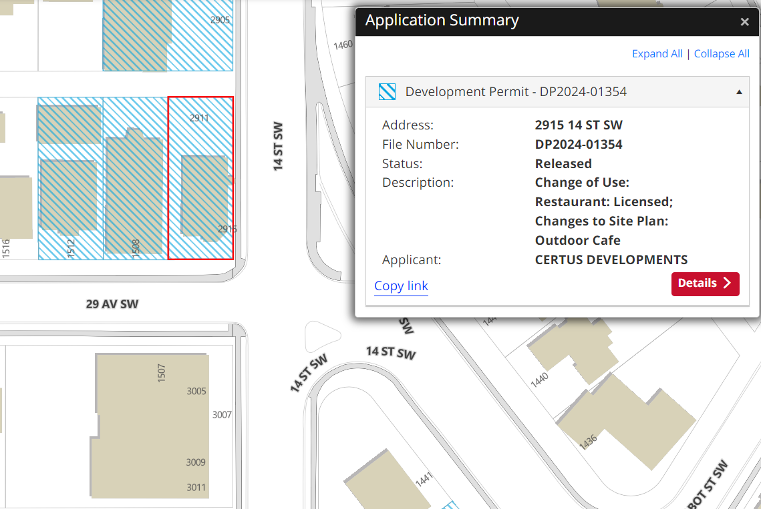761x509 pixels.
Task: Click the Expand All link
Action: tap(657, 54)
